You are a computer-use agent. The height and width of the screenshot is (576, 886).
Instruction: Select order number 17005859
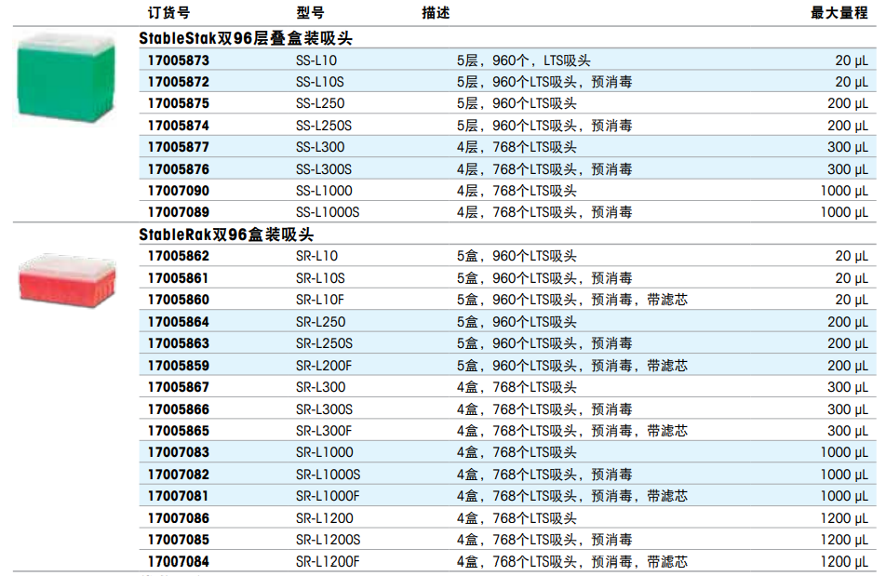coord(179,366)
